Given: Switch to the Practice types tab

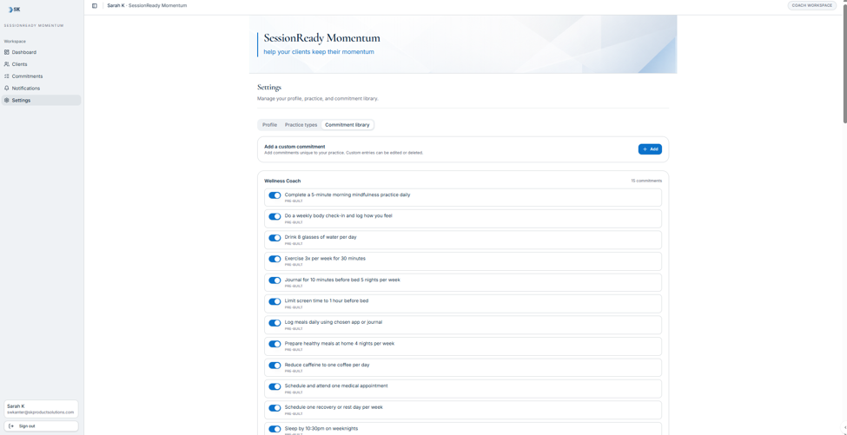Looking at the screenshot, I should point(301,125).
